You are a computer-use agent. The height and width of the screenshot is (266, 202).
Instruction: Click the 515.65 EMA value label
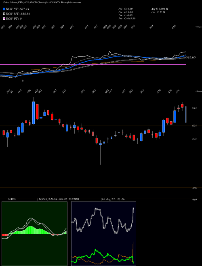tap(191, 57)
